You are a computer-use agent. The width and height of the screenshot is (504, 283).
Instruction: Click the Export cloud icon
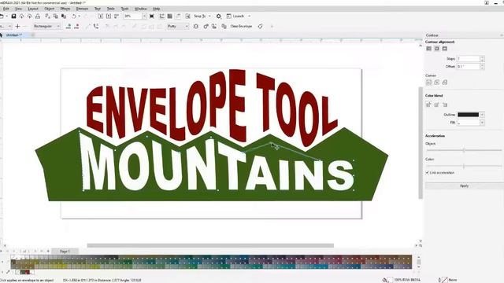[x=30, y=16]
